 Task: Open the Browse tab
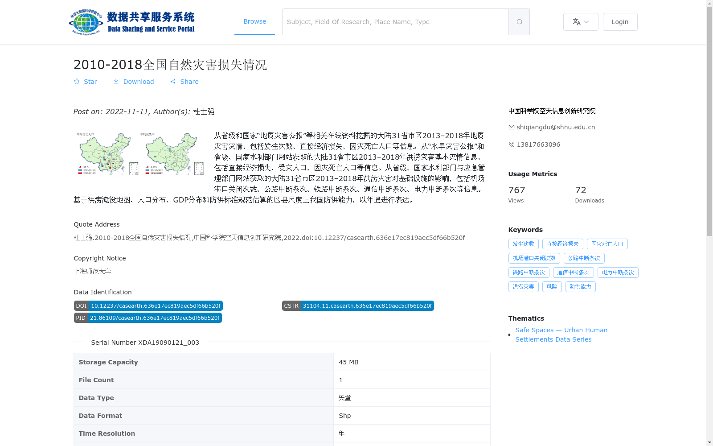click(x=254, y=21)
